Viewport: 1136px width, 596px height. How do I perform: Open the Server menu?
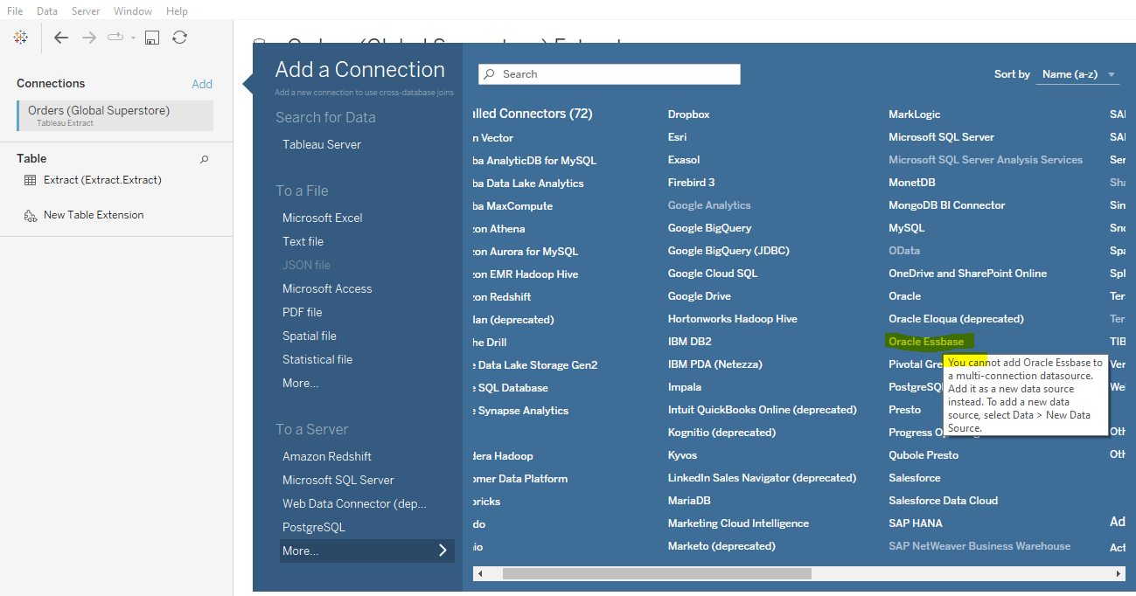pos(85,10)
